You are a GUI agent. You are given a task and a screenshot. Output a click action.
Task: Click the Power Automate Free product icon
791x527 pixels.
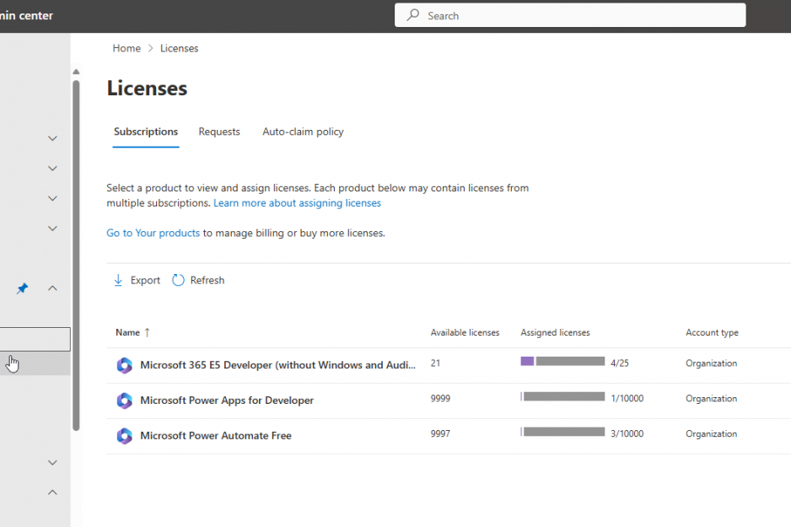(125, 436)
